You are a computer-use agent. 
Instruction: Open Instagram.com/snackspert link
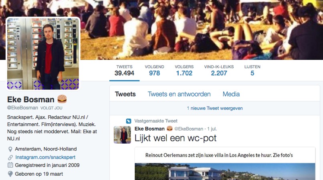pos(45,157)
